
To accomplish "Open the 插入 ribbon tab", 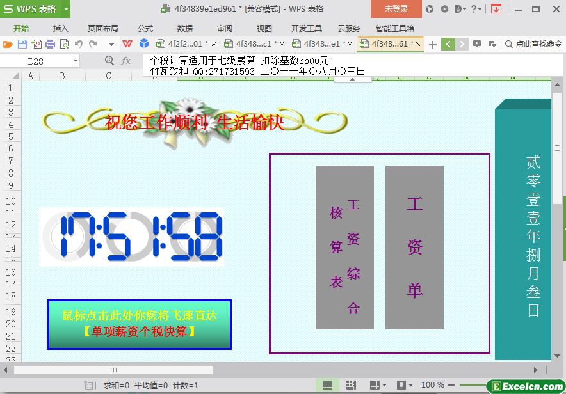I will click(x=60, y=29).
